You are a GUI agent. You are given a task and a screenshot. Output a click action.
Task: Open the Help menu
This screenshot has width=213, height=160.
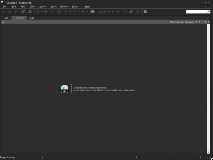tap(87, 7)
